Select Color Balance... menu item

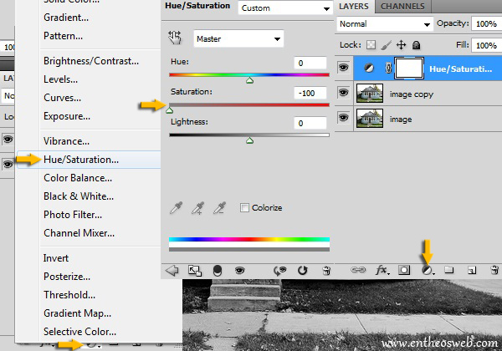pos(78,178)
